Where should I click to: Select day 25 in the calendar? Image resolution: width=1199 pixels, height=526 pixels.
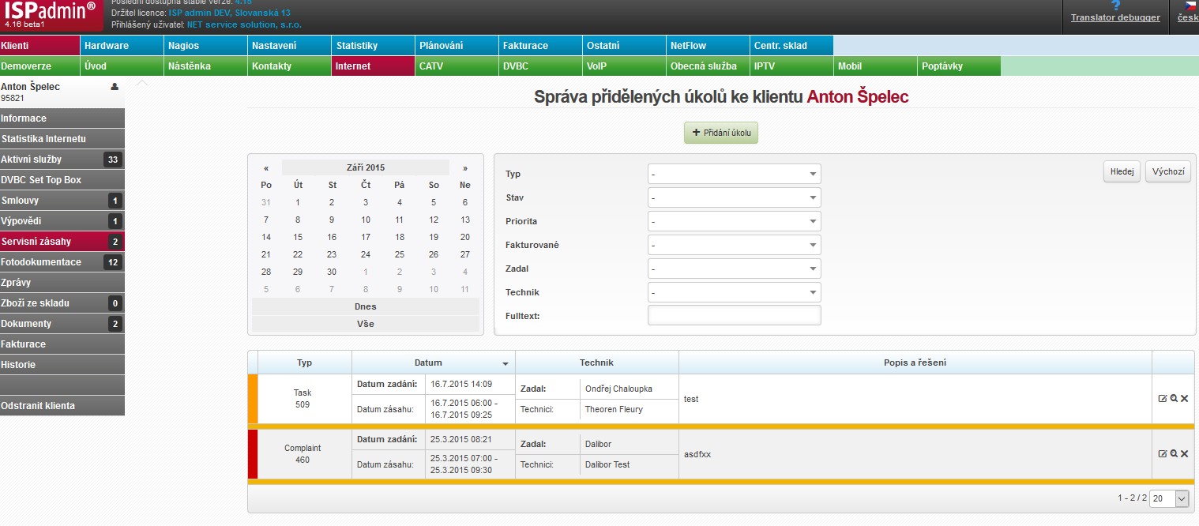tap(400, 254)
